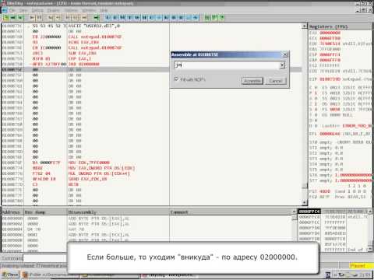This screenshot has height=280, width=374.
Task: Open References window with R icon
Action: click(181, 18)
